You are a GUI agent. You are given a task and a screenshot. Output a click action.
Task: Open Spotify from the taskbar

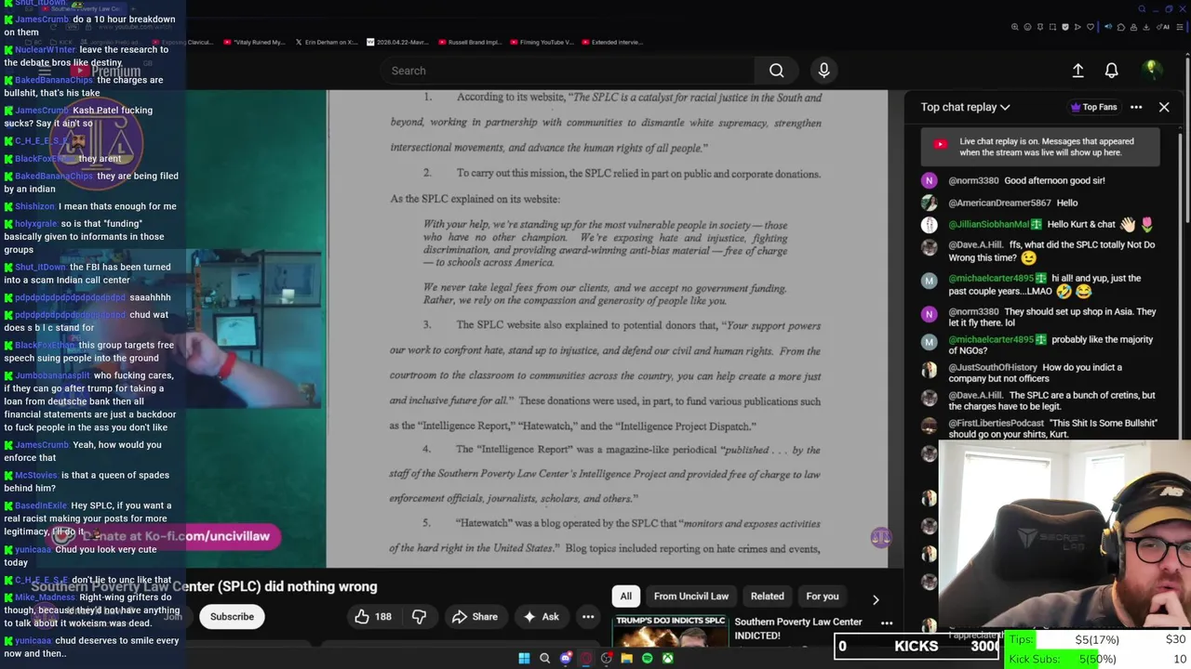(x=647, y=658)
